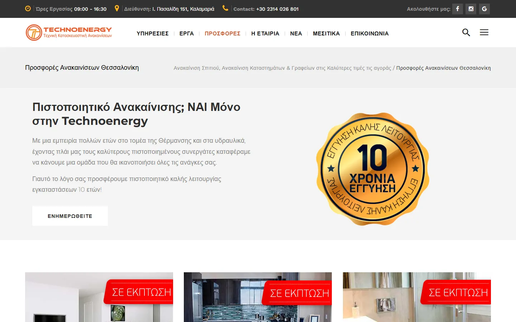Click the working hours 09:00 - 16:30

[90, 9]
